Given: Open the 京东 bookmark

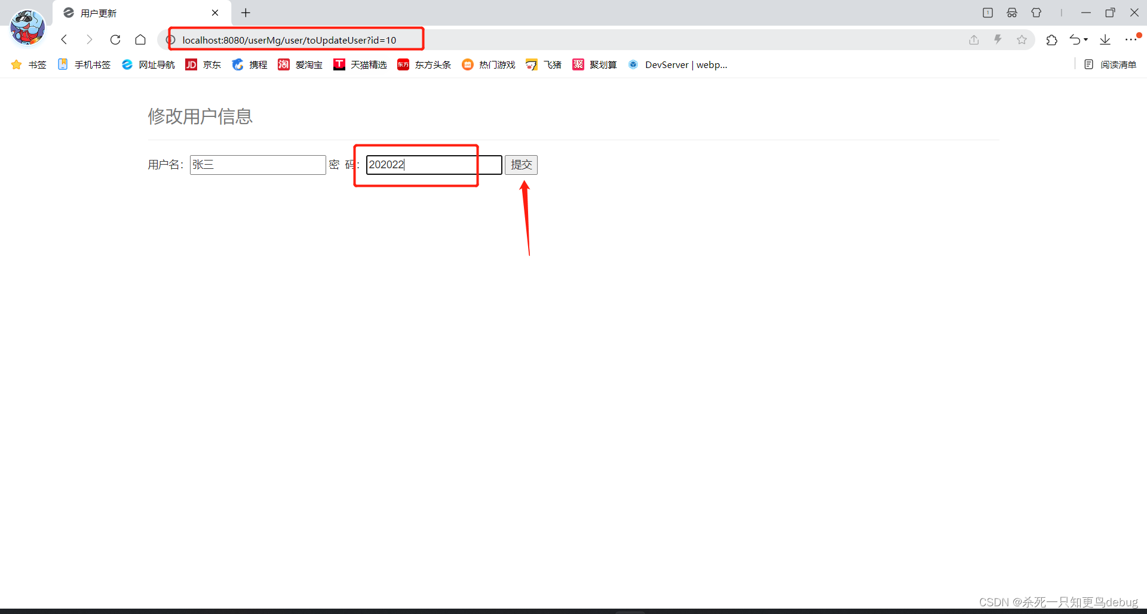Looking at the screenshot, I should pos(203,64).
